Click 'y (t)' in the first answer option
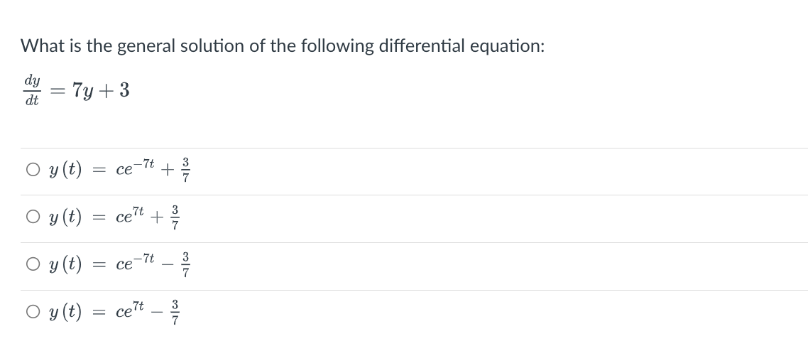808x351 pixels. pos(65,170)
